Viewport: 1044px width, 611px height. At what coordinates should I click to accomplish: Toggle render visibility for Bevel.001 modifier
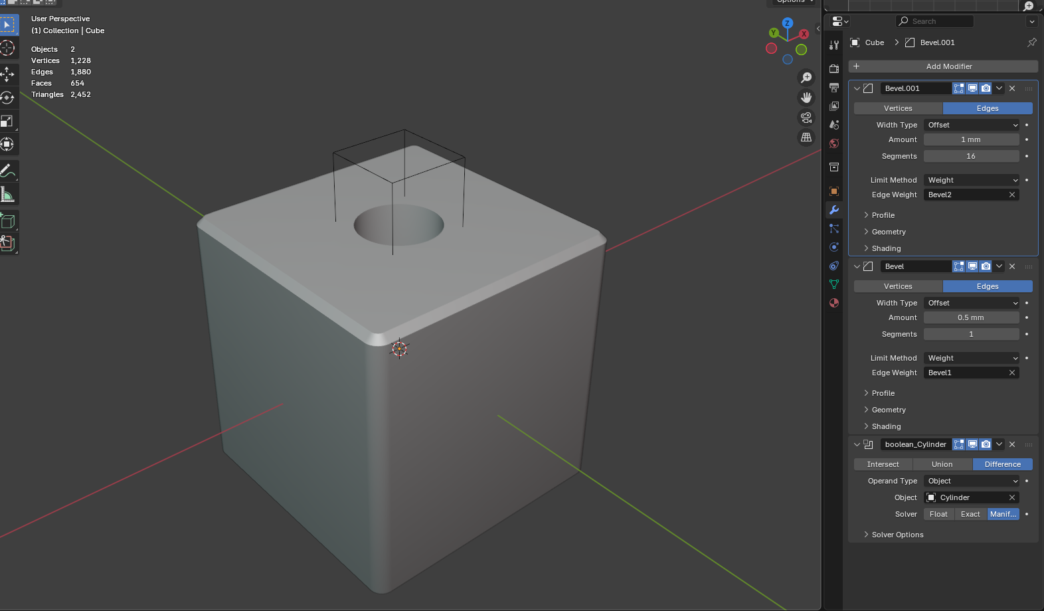click(x=986, y=88)
